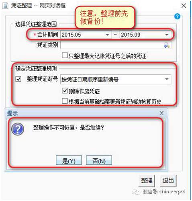Open voucher type search magnifier icon

(167, 45)
